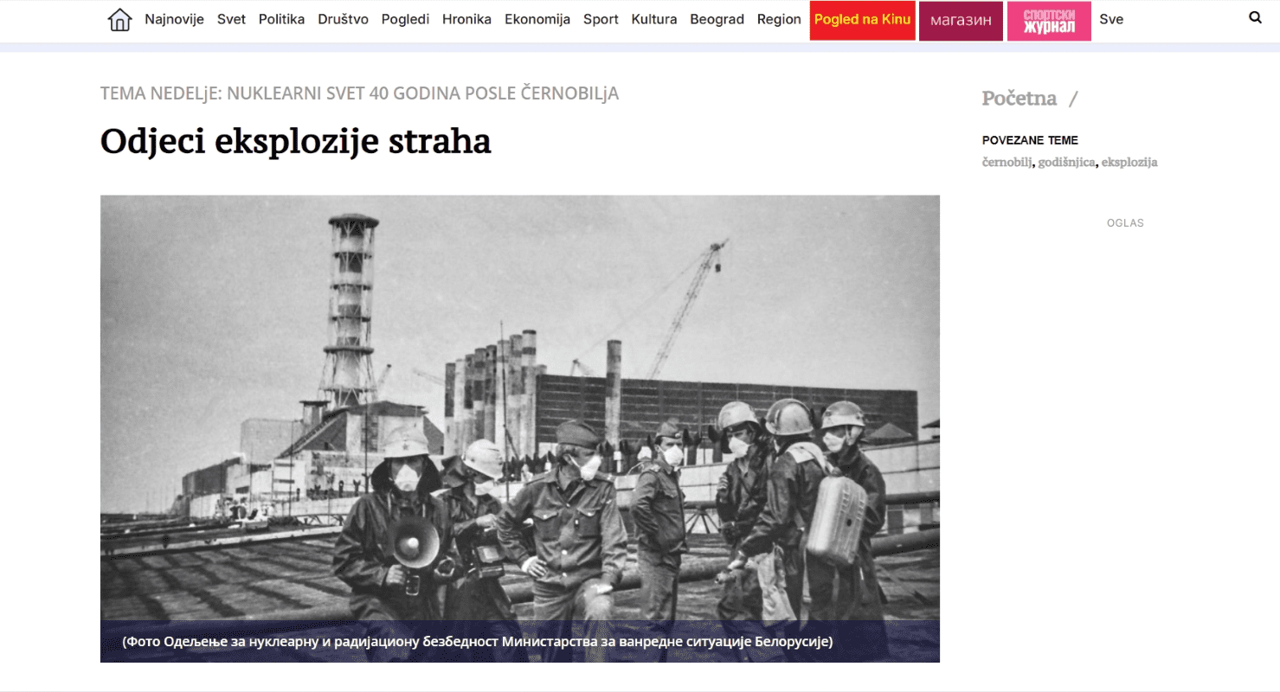The image size is (1280, 692).
Task: Open the Pogledi section
Action: click(405, 19)
